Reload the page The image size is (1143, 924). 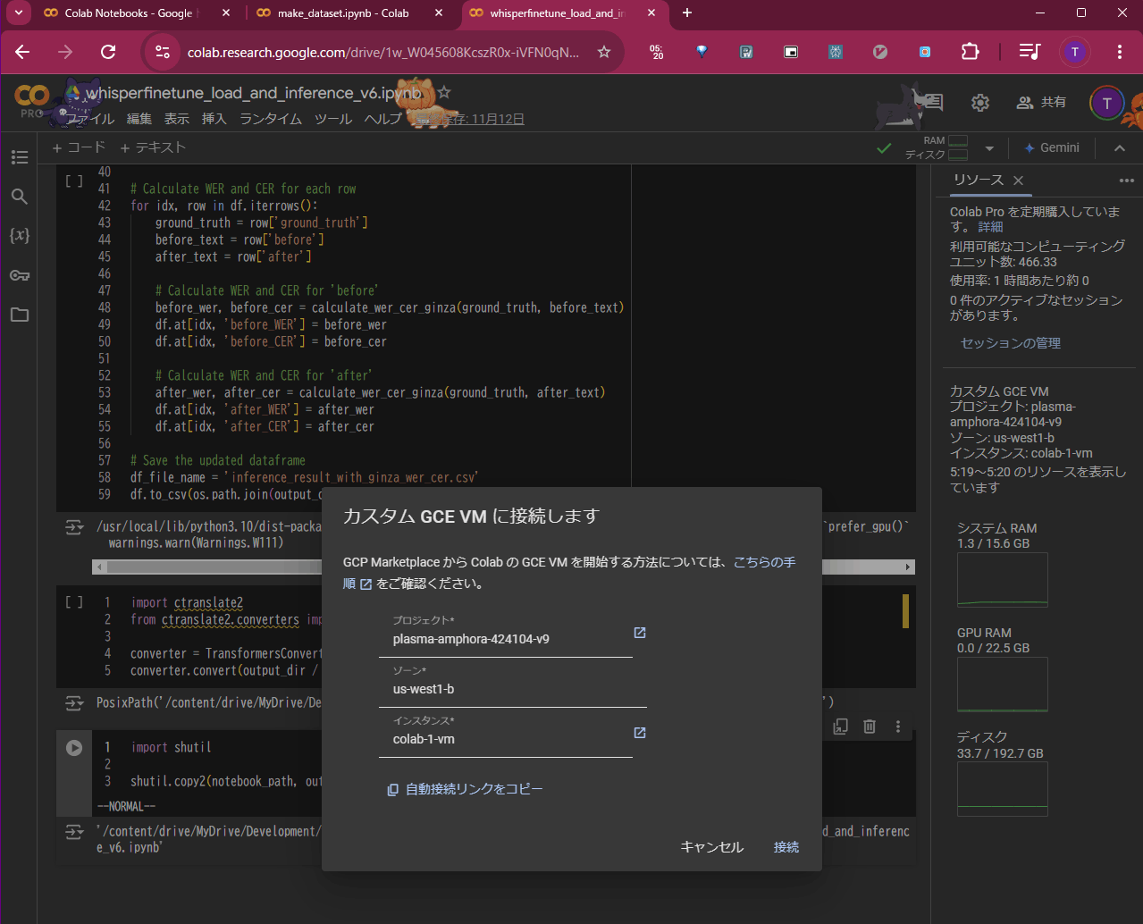click(108, 52)
